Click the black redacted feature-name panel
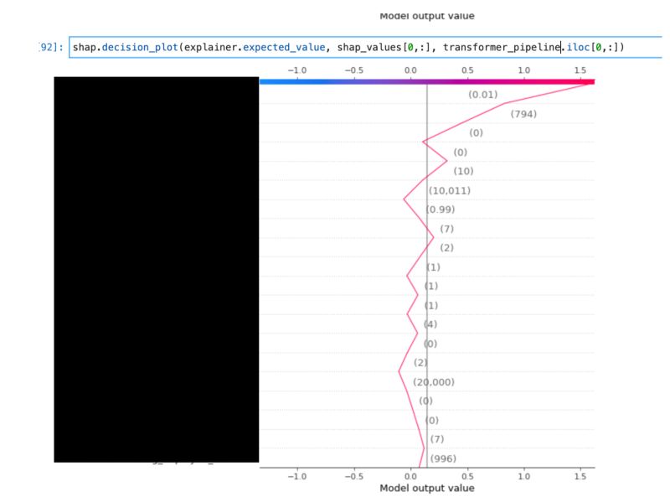 155,268
